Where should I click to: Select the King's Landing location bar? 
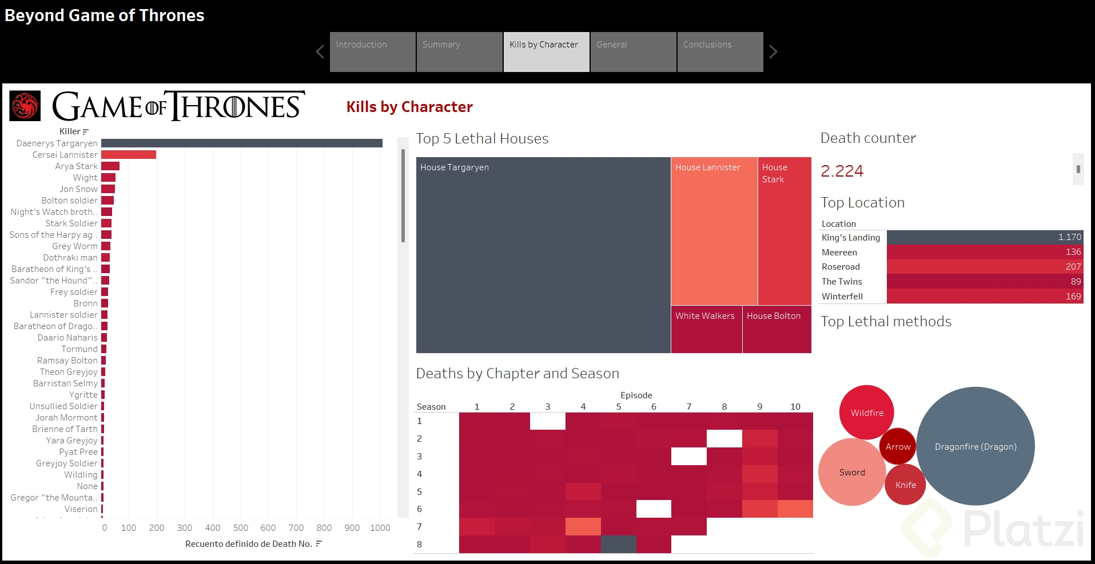[x=985, y=237]
